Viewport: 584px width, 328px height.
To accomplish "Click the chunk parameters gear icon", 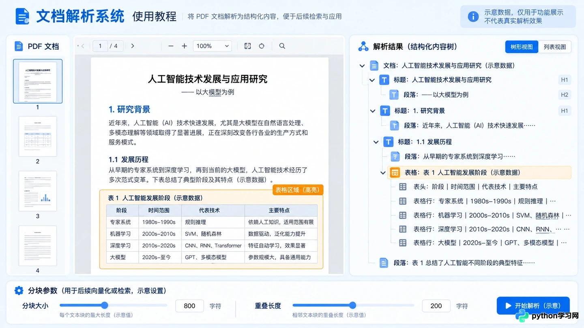I will click(19, 290).
